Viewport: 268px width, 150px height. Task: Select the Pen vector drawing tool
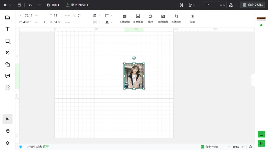(x=8, y=52)
